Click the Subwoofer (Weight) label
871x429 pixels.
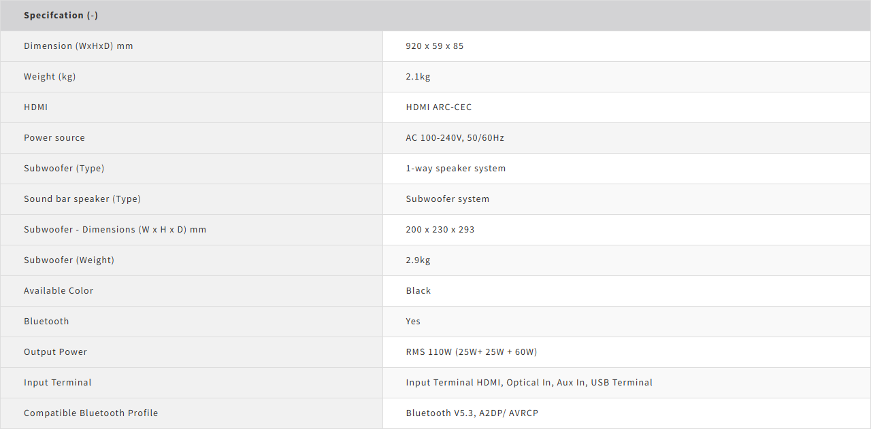coord(69,260)
